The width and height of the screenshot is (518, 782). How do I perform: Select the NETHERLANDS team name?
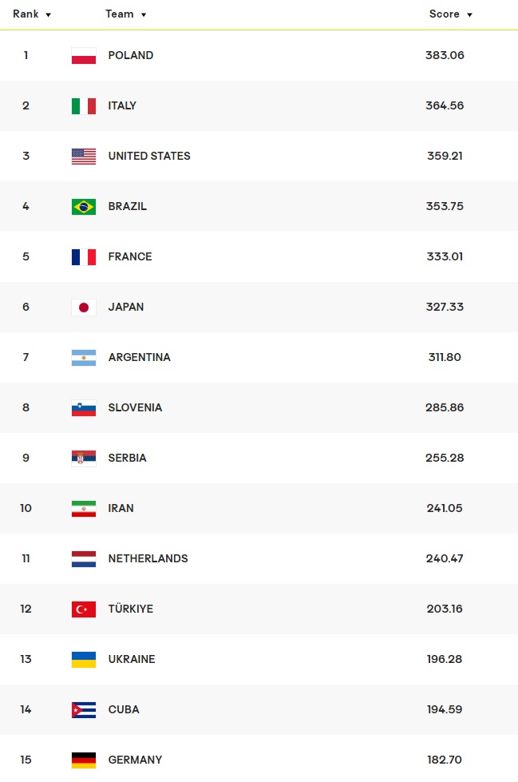[148, 558]
